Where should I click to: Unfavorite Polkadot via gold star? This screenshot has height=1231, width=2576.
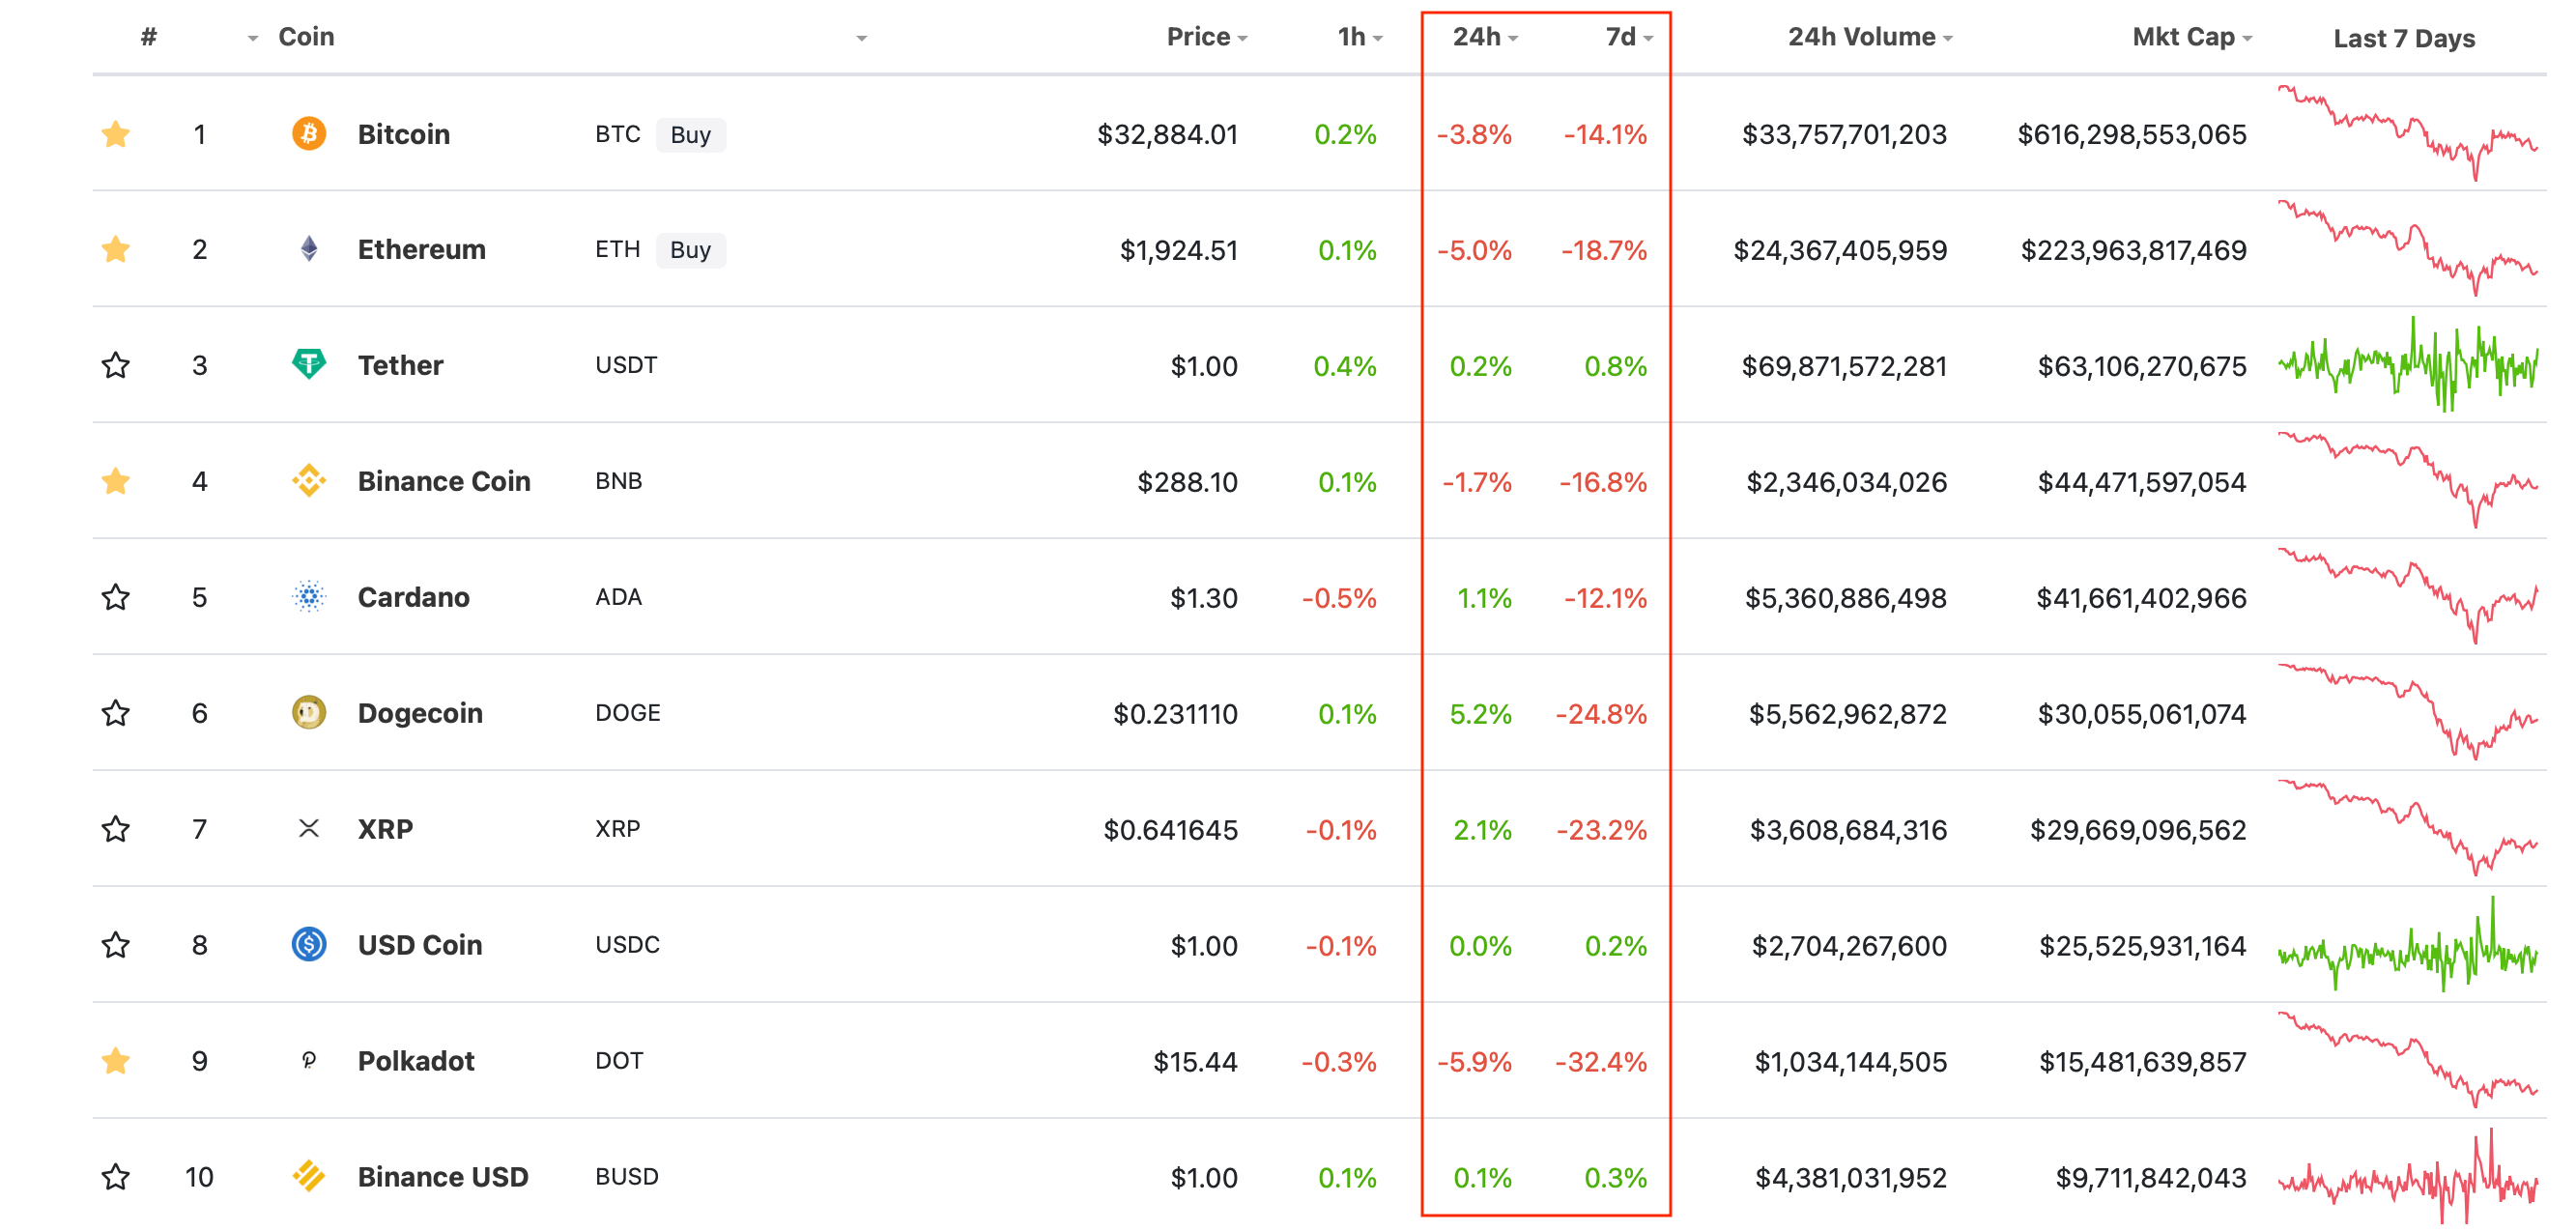pyautogui.click(x=116, y=1060)
